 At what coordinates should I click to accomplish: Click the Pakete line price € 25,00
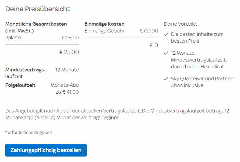pyautogui.click(x=70, y=38)
